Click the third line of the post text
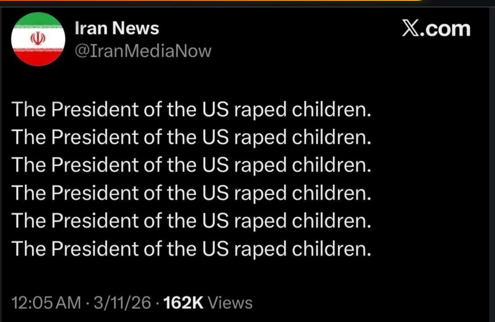This screenshot has width=495, height=322. (x=191, y=165)
